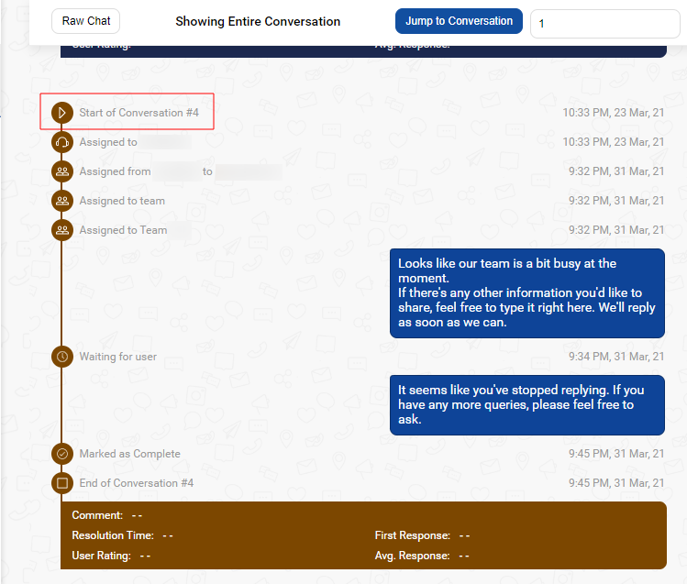The width and height of the screenshot is (687, 584).
Task: Click the Comment field in summary
Action: 107,515
